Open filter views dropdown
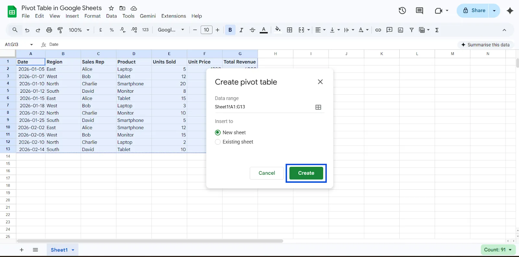Screen dimensions: 519x257 click(x=424, y=30)
